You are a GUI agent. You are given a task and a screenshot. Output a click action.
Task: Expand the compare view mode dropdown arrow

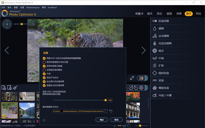146,78
